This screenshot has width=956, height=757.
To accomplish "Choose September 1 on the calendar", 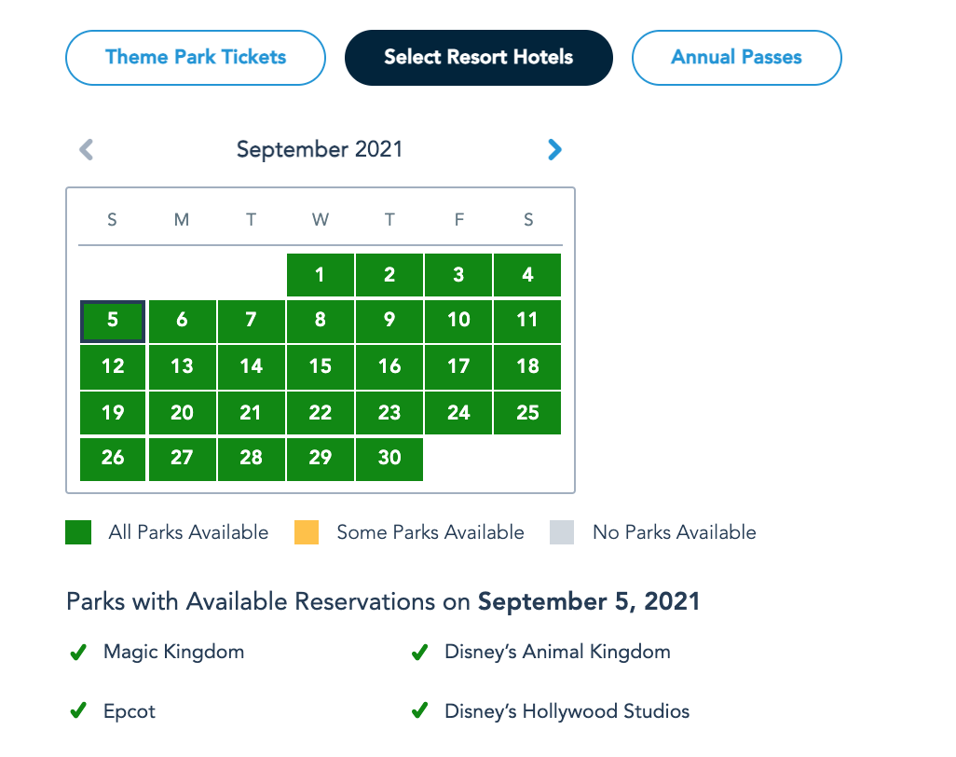I will (321, 275).
